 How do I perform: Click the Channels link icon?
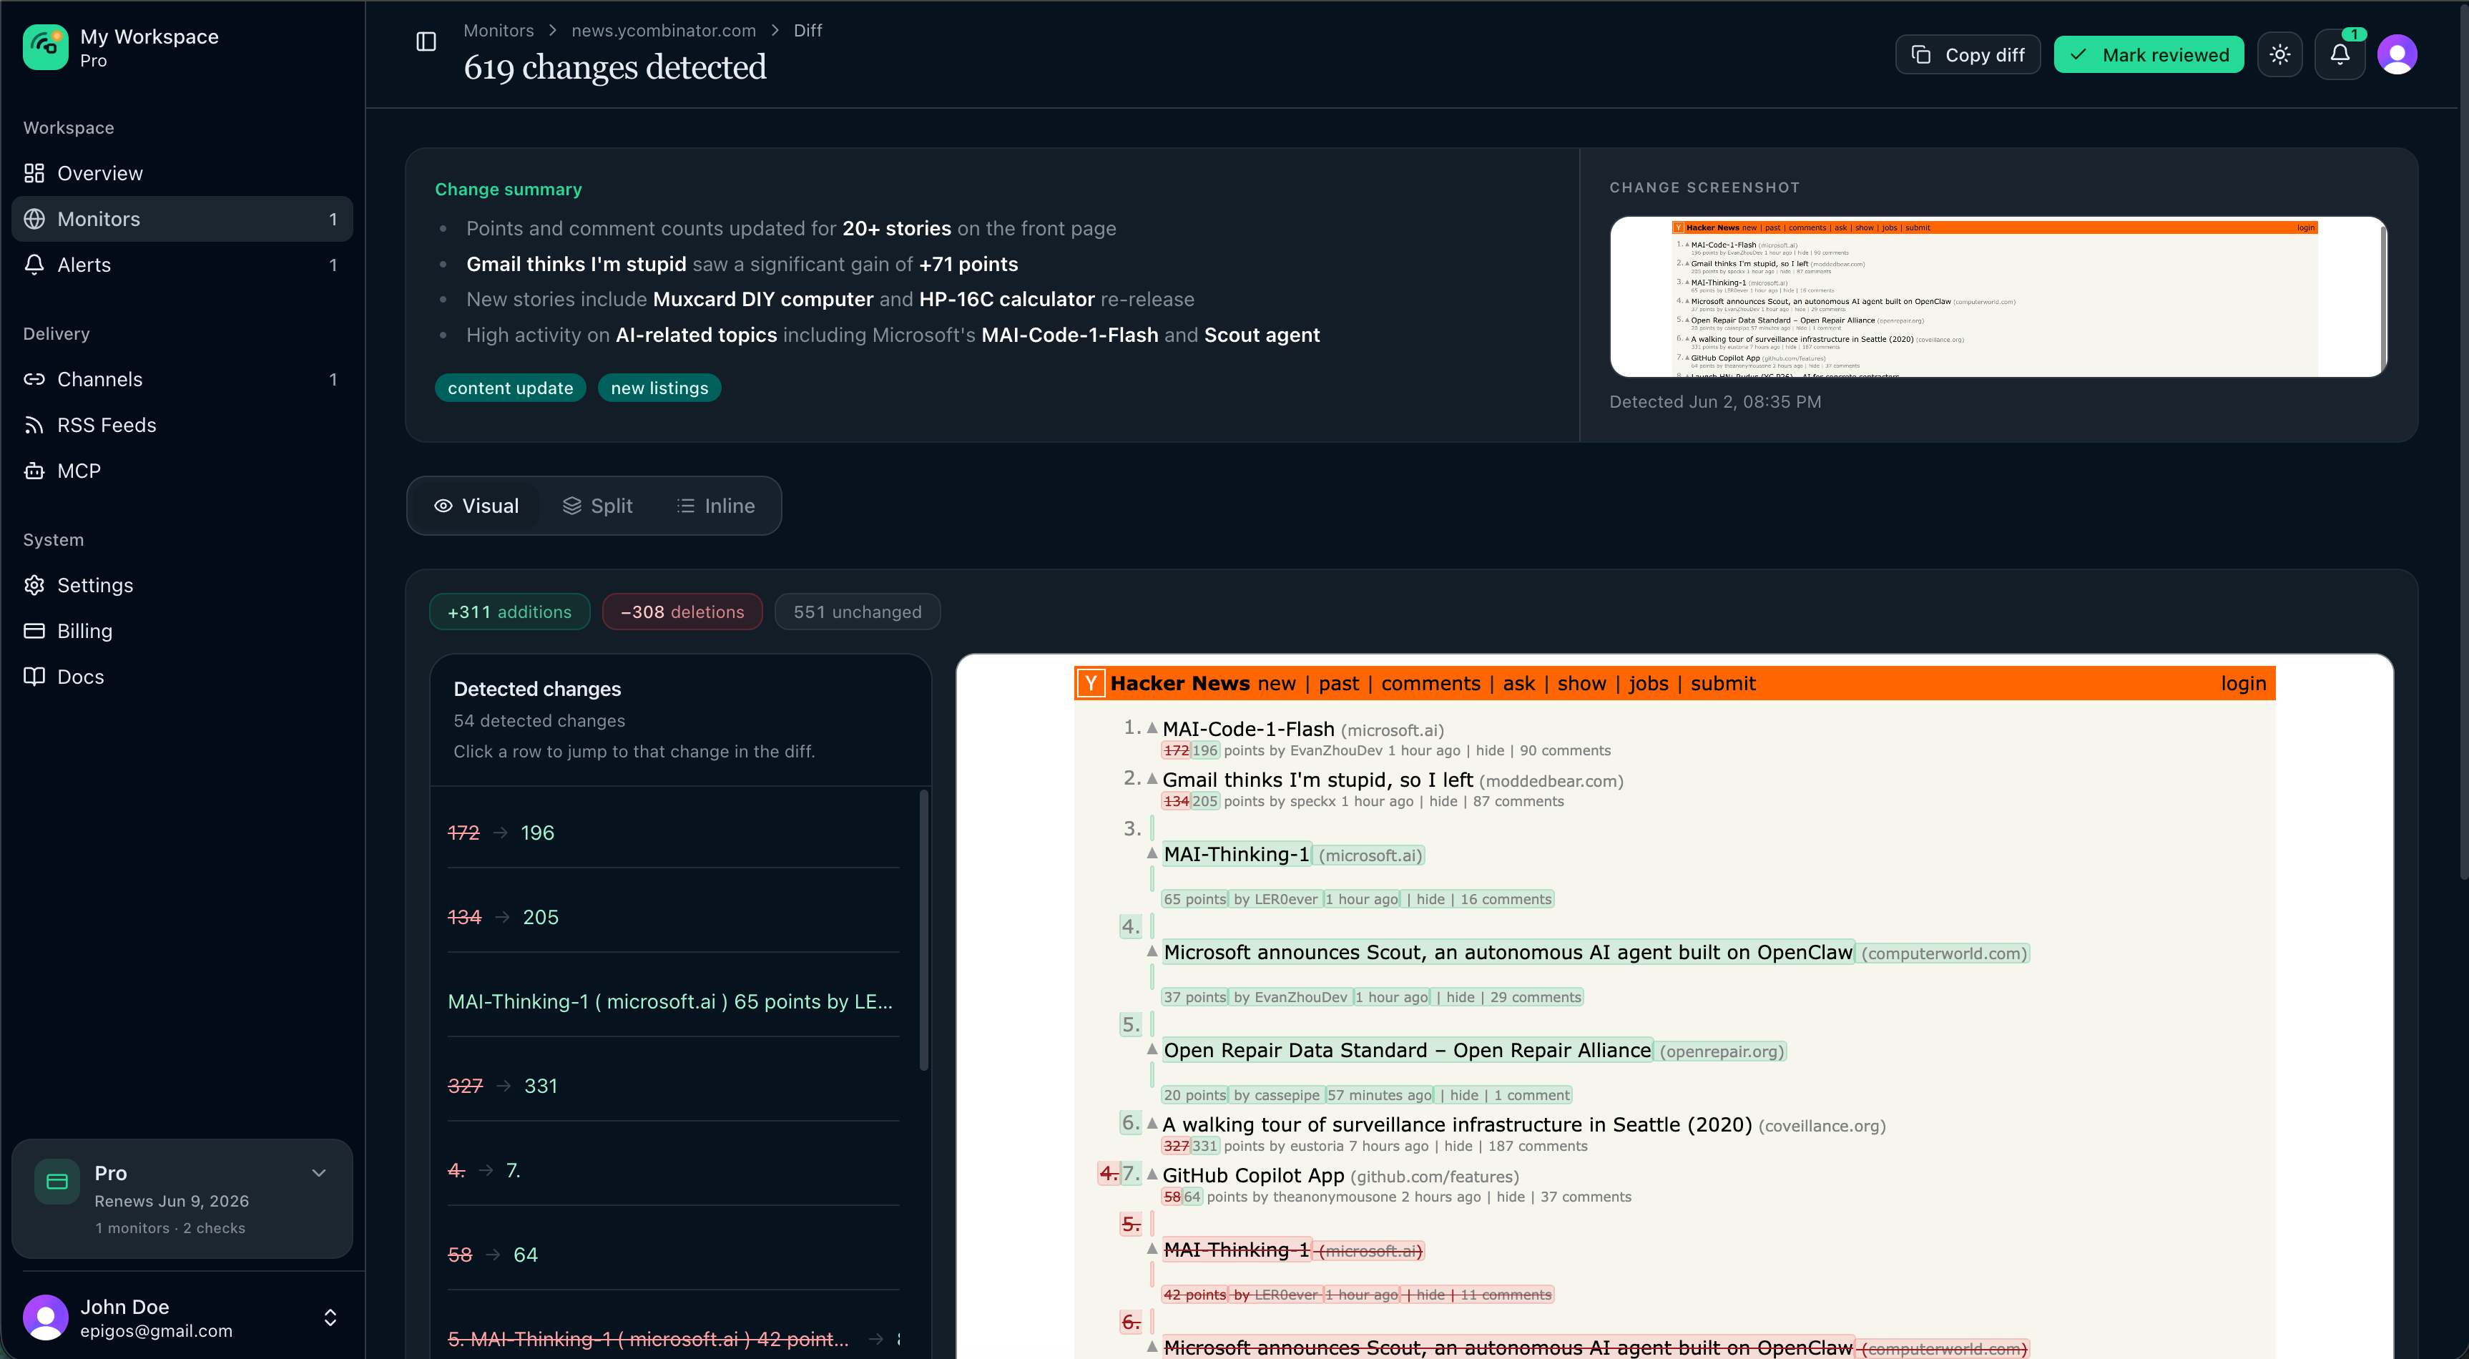[34, 380]
